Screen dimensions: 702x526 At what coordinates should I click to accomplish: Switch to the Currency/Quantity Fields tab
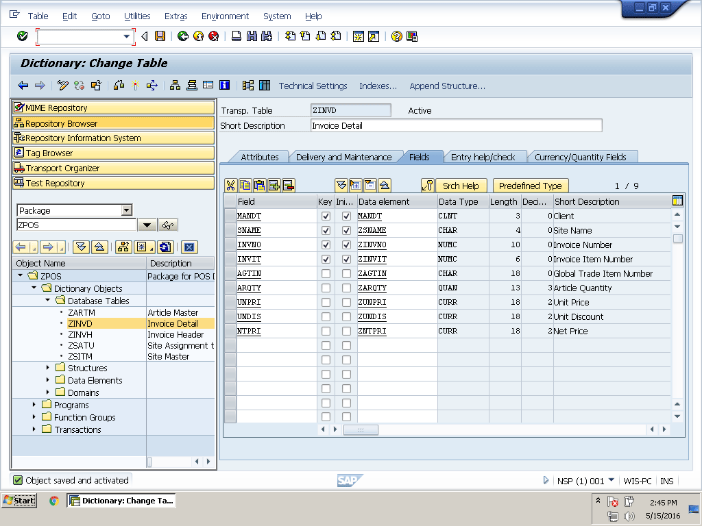pyautogui.click(x=580, y=157)
